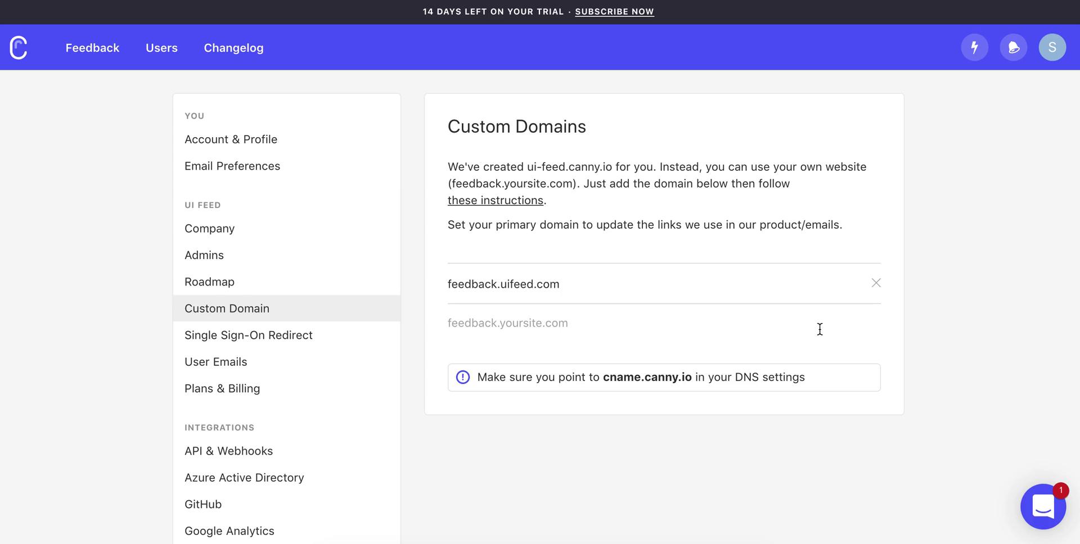This screenshot has width=1080, height=544.
Task: Open the Roadmap settings page
Action: 209,282
